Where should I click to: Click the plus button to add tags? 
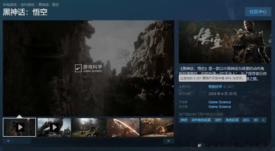tap(263, 120)
